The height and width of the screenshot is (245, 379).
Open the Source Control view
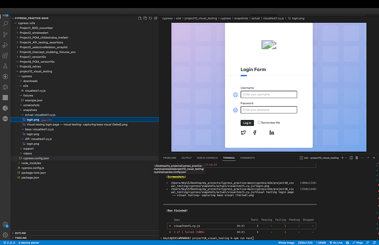point(5,34)
